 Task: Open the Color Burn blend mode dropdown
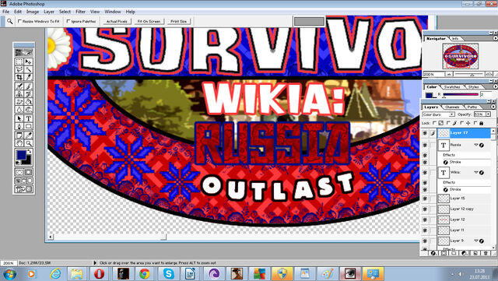pyautogui.click(x=439, y=114)
